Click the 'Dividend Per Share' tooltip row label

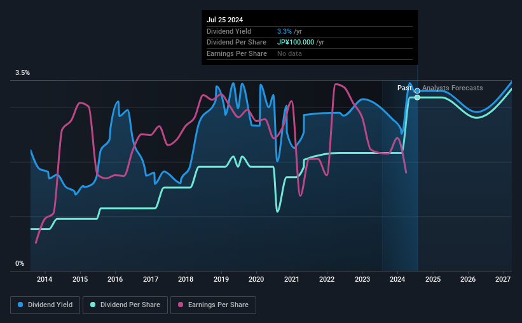237,43
